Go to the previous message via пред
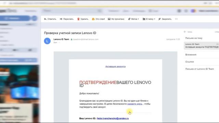219x123 pixels. pyautogui.click(x=188, y=32)
